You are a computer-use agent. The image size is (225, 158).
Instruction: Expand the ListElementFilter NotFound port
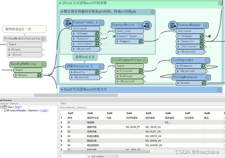[117, 76]
